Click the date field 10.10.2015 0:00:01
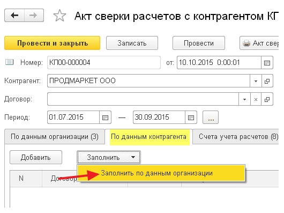Screen dimensions: 284x213 point(219,63)
